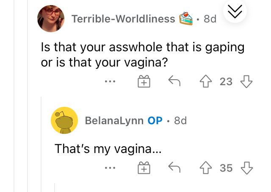The image size is (271, 192).
Task: Give an award to Terrible-Worldliness's comment
Action: click(144, 81)
